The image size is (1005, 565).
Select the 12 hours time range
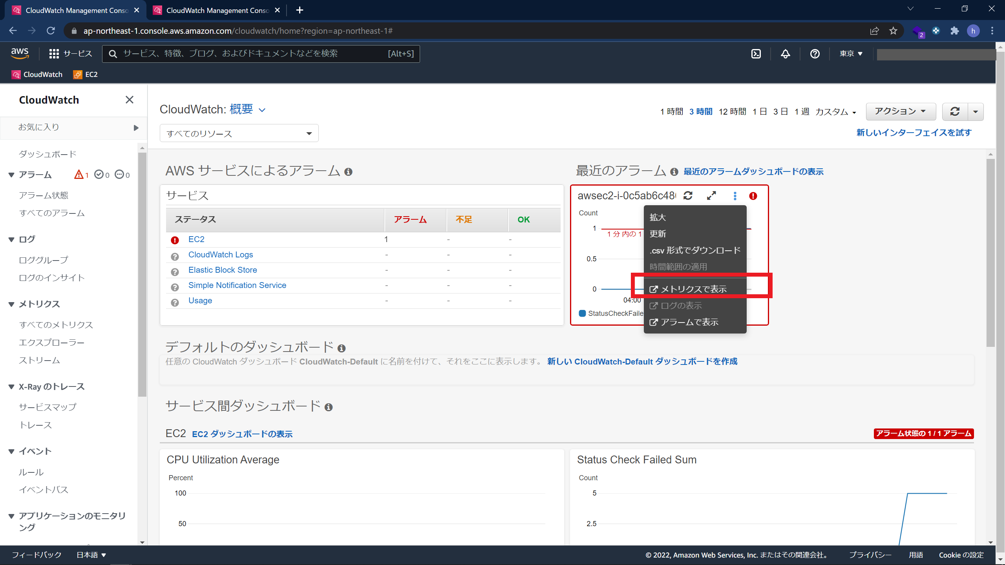click(733, 112)
